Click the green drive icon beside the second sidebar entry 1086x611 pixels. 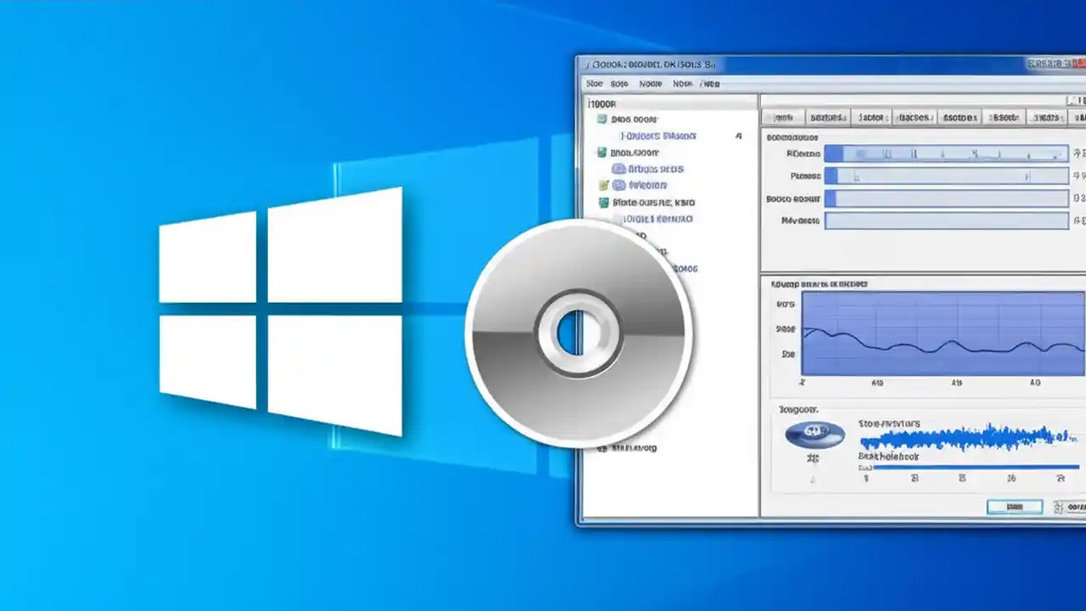click(x=602, y=153)
